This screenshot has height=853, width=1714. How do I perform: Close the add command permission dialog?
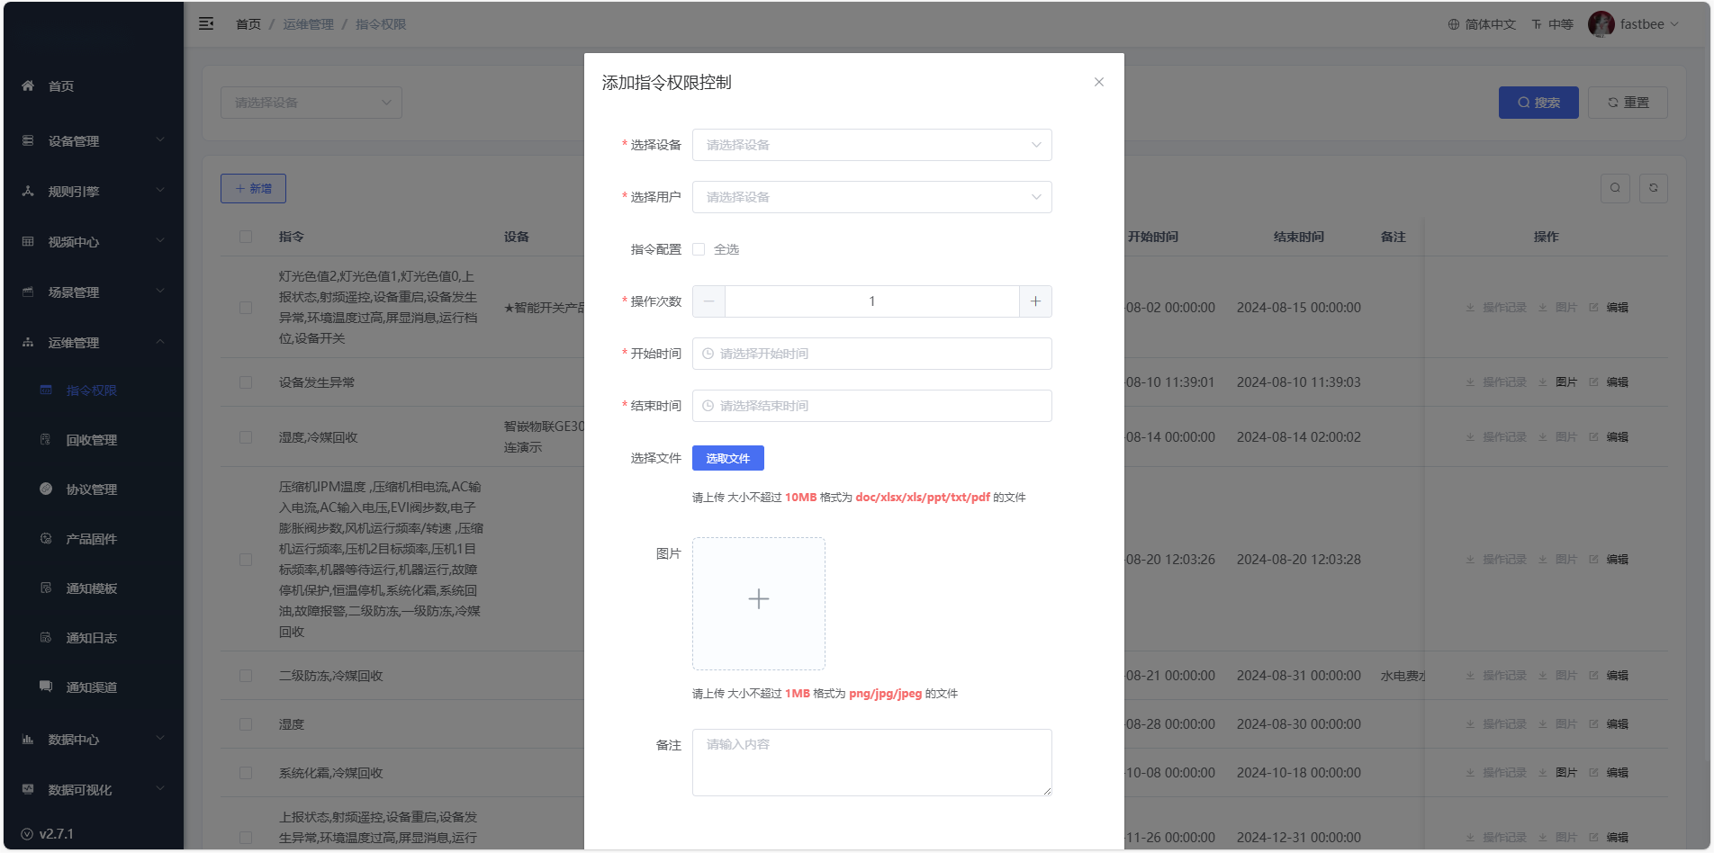(x=1098, y=82)
